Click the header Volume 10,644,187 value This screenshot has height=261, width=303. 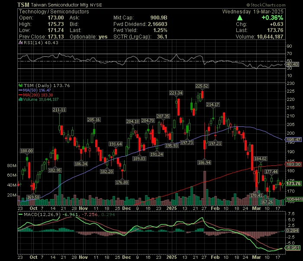(270, 36)
